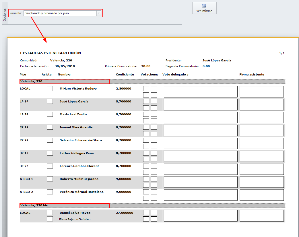This screenshot has height=237, width=299.
Task: Click 'Voto delegado a' box for Daniel Salva Hoyos
Action: pyautogui.click(x=201, y=216)
